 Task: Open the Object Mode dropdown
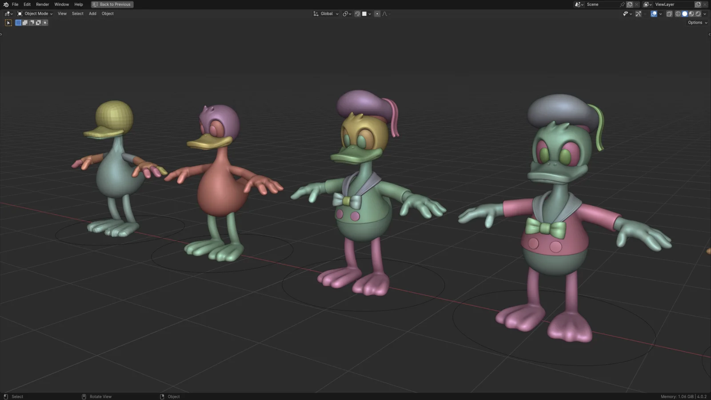coord(36,13)
